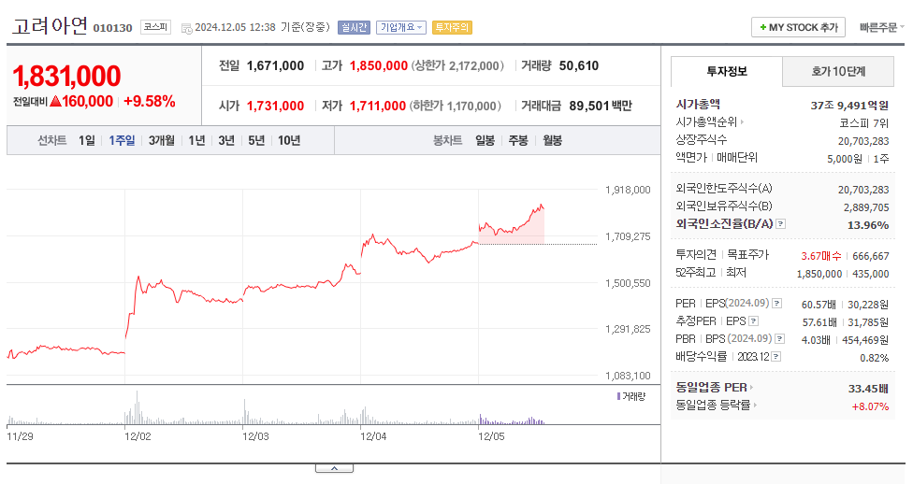Click the 고려아연 stock name

pos(51,25)
